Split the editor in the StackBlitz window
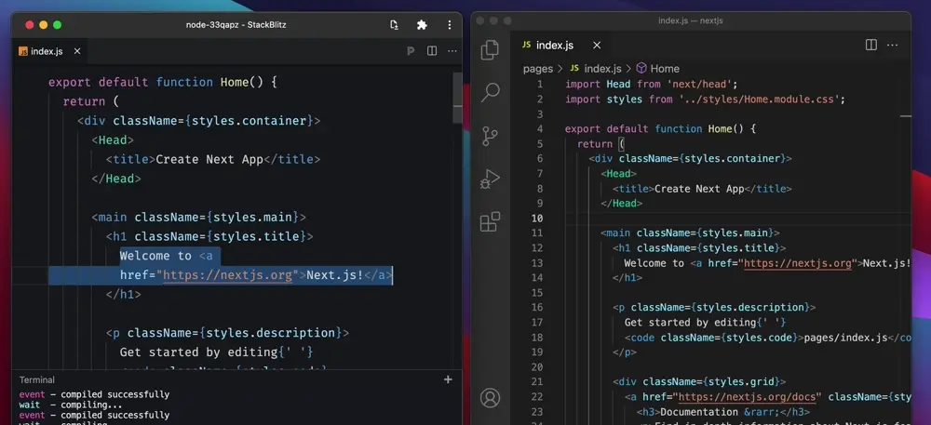The height and width of the screenshot is (425, 931). (432, 51)
